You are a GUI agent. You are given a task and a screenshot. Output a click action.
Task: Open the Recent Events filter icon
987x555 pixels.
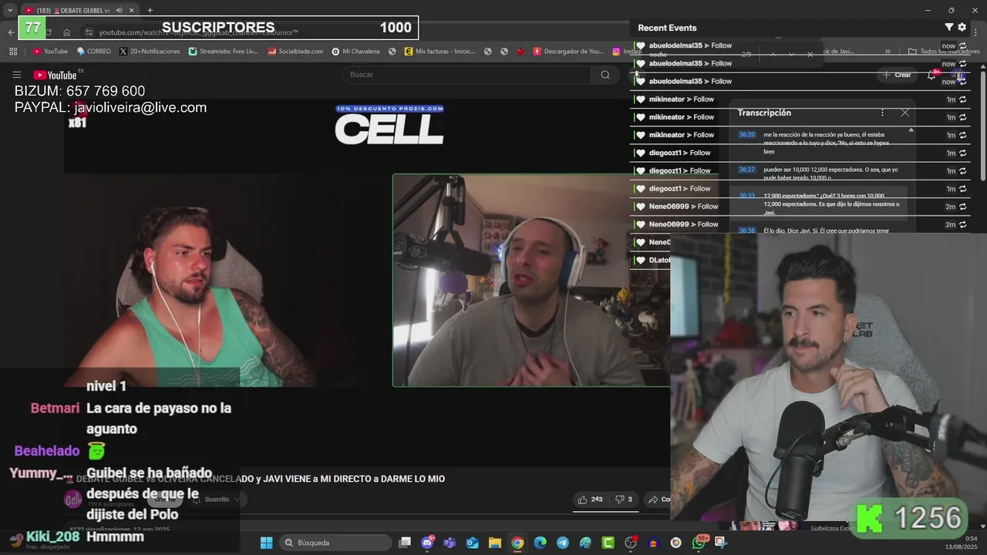pos(949,27)
